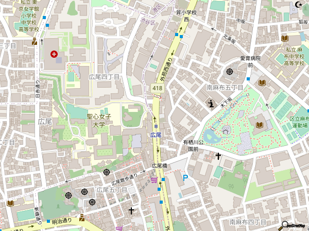Viewport: 309px width, 231px height.
Task: Click the church cross below 有栖川公園前
Action: (x=218, y=155)
